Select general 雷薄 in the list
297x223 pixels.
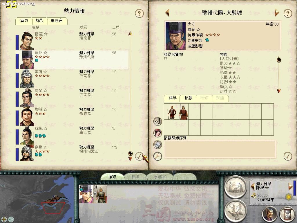pos(72,78)
